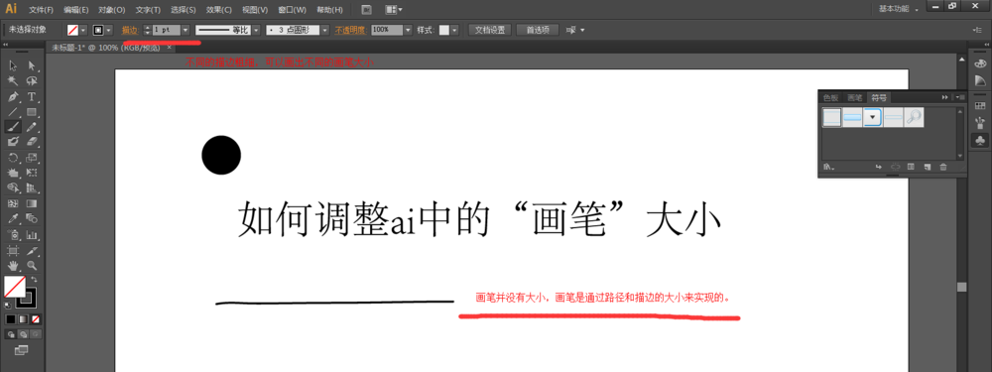Select the Blend tool

32,219
